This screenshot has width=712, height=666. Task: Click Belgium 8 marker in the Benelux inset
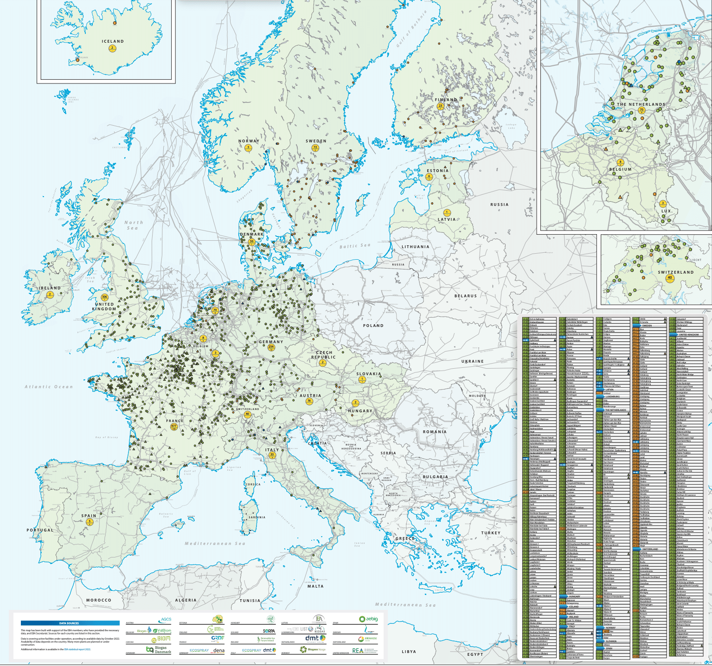click(x=620, y=162)
